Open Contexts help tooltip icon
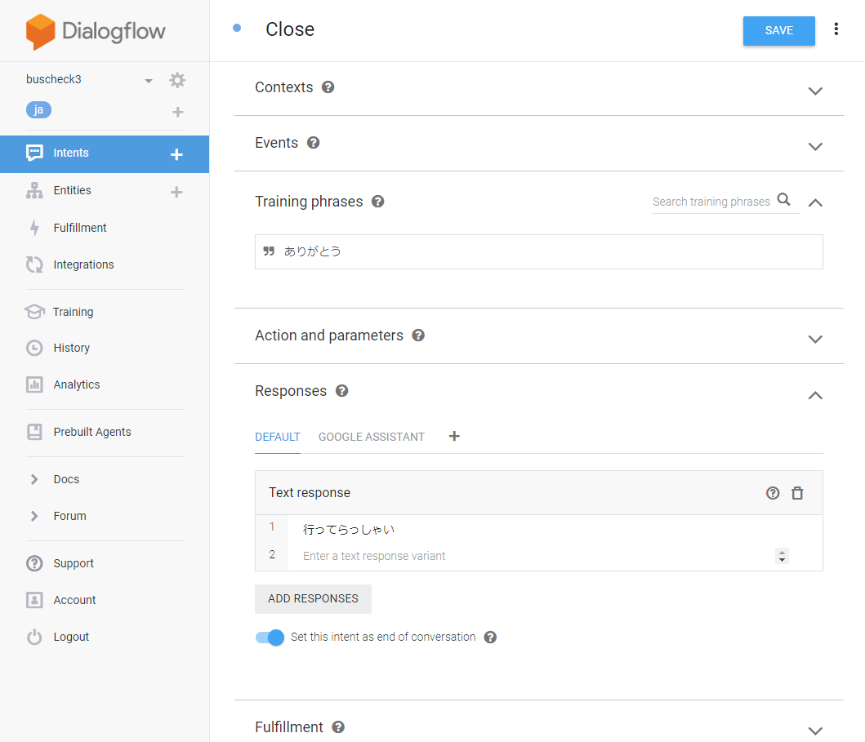This screenshot has height=742, width=865. click(328, 87)
